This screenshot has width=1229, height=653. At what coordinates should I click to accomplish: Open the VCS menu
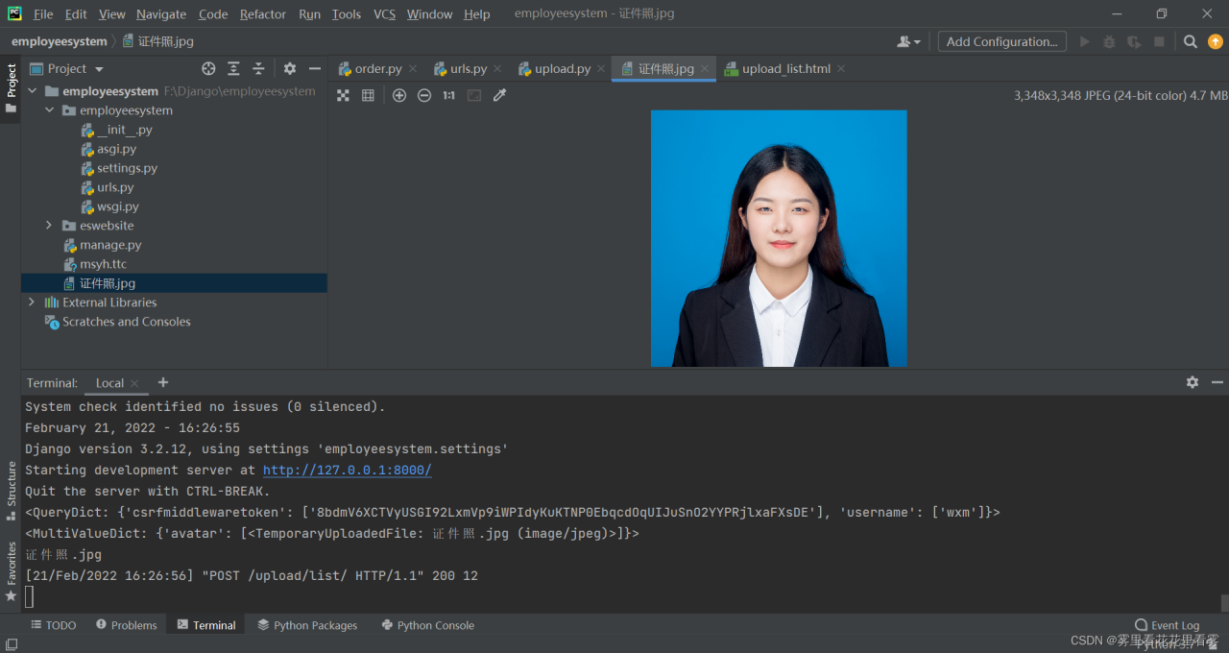[x=384, y=14]
